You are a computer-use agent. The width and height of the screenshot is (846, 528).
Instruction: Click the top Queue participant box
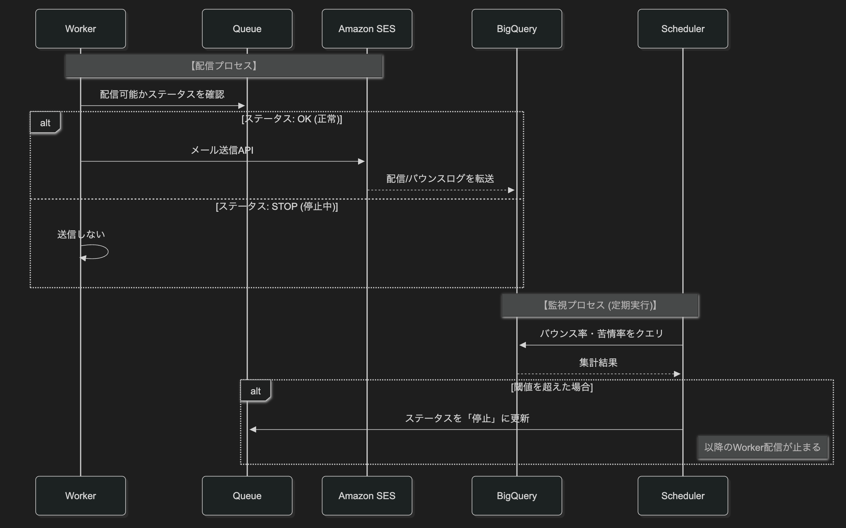(247, 29)
